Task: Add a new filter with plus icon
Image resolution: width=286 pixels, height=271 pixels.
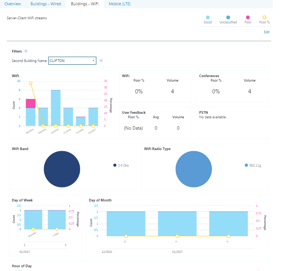Action: [x=26, y=51]
